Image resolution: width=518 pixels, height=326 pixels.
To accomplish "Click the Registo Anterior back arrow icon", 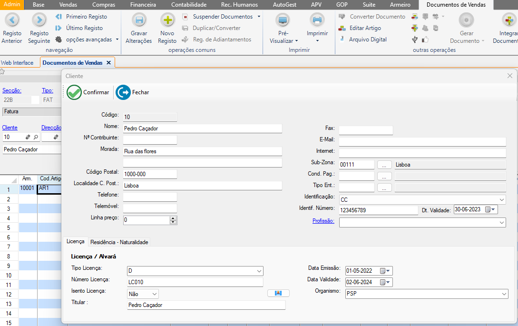I will tap(12, 20).
